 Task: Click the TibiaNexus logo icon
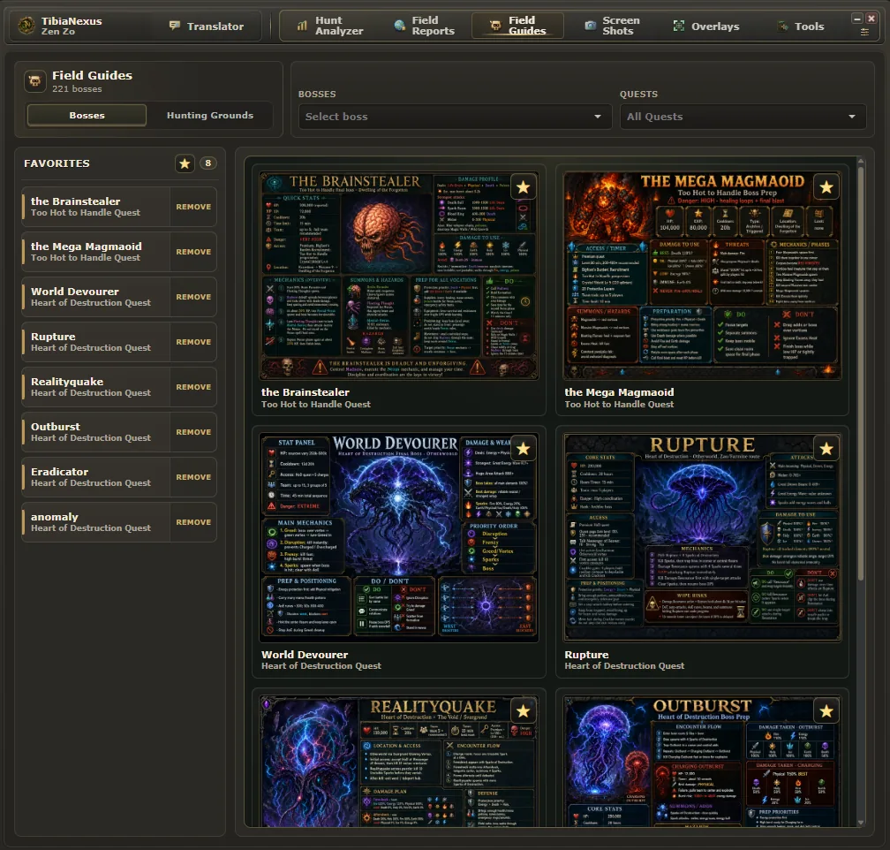click(26, 26)
